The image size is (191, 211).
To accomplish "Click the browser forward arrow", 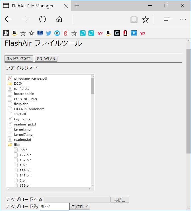I will tap(25, 19).
